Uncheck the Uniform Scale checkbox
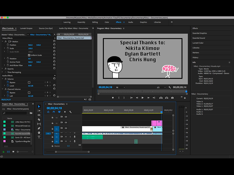The width and height of the screenshot is (234, 175). pyautogui.click(x=29, y=55)
